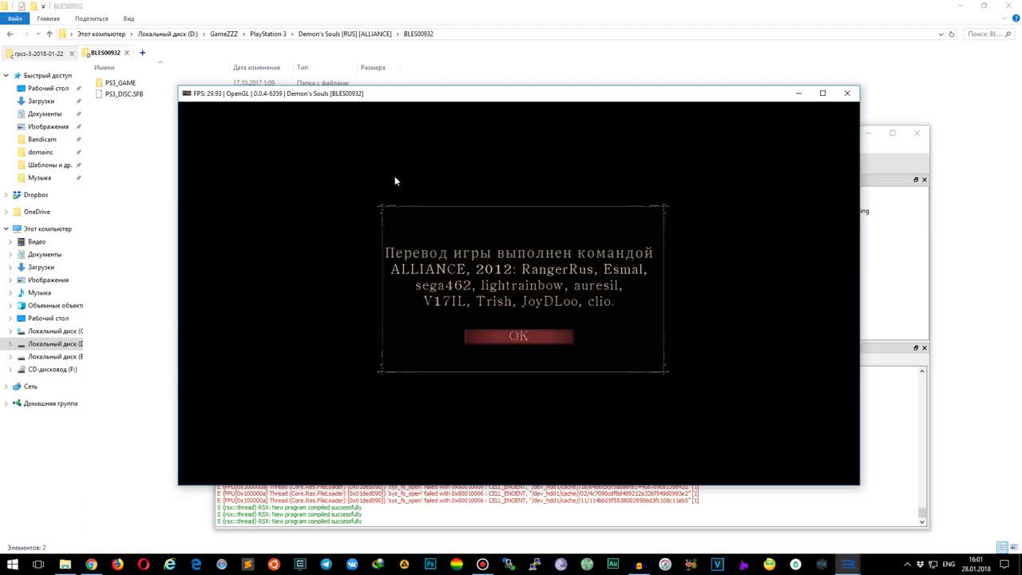Expand the Домашняя группа tree node
Image resolution: width=1022 pixels, height=575 pixels.
point(6,404)
